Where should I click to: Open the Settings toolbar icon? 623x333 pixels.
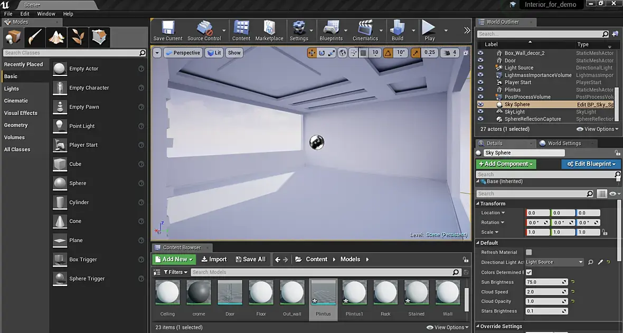pos(299,31)
